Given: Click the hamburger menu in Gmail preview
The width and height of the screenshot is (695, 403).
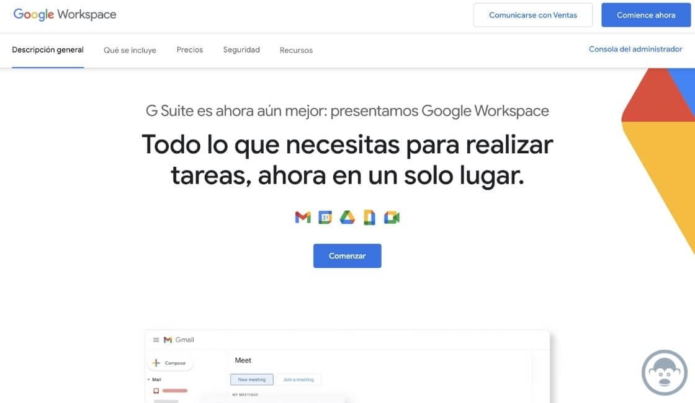Looking at the screenshot, I should 156,340.
